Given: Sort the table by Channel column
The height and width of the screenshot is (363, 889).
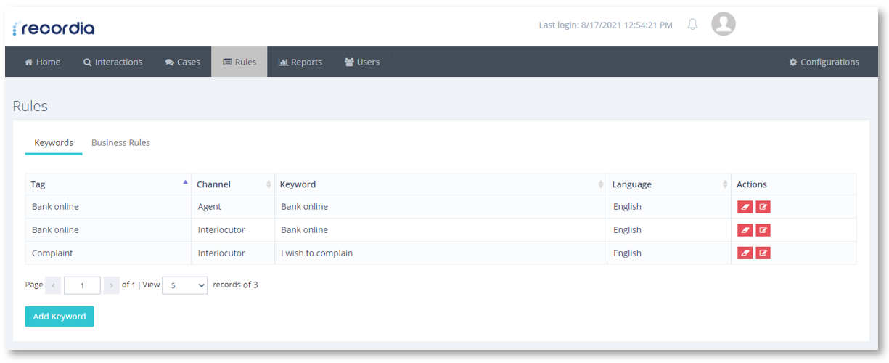Looking at the screenshot, I should (233, 184).
